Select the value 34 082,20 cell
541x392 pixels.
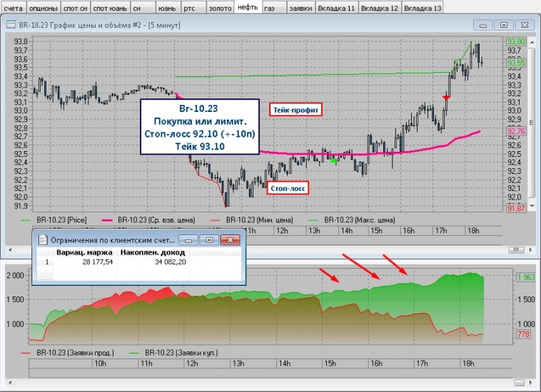point(153,262)
